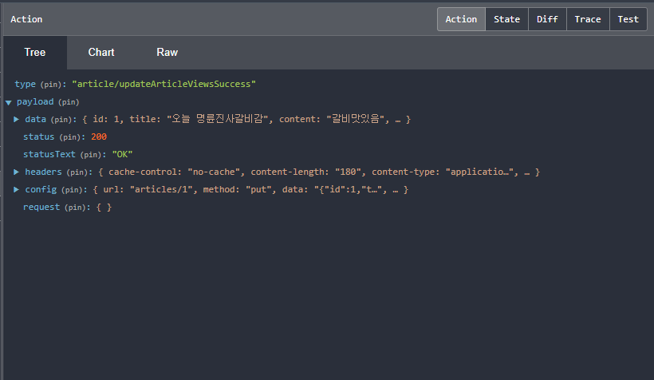
Task: Collapse the payload node arrow
Action: point(8,102)
